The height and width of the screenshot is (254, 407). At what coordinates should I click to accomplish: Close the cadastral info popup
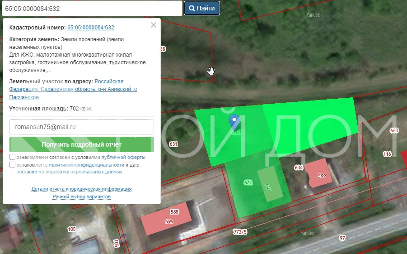(x=154, y=25)
